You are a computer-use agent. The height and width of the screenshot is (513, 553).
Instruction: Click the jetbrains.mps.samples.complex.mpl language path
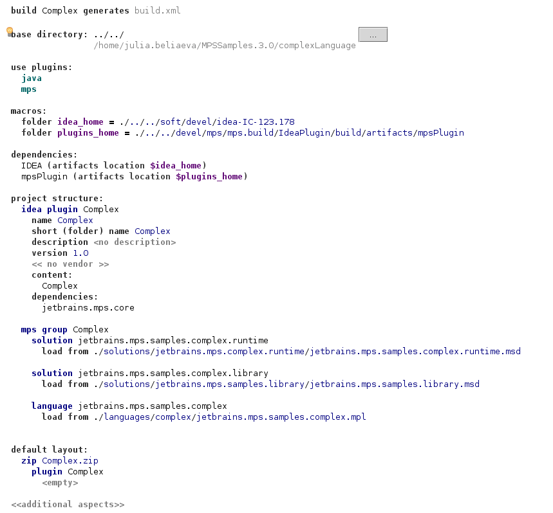225,417
